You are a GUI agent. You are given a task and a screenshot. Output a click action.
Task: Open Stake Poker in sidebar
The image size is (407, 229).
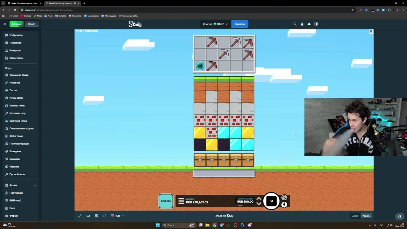21,136
